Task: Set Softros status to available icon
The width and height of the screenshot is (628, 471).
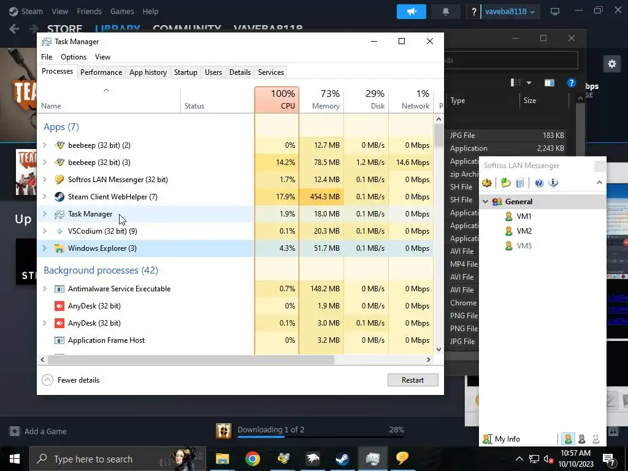Action: pos(568,439)
